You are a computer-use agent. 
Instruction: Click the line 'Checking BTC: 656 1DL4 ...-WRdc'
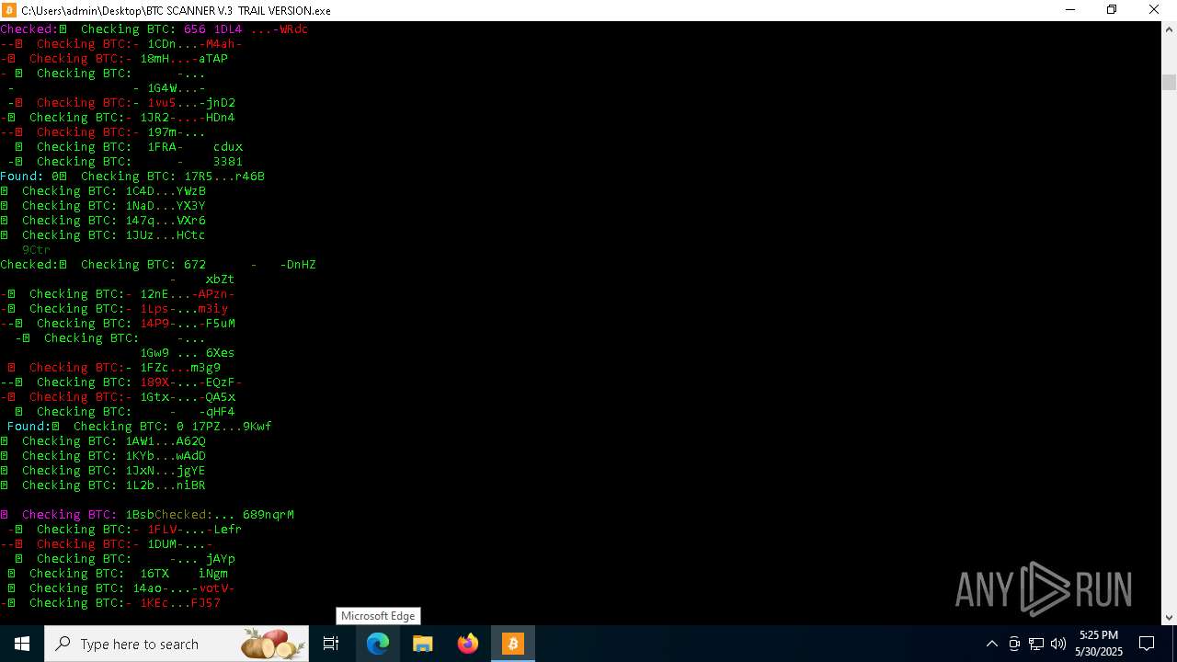point(154,29)
